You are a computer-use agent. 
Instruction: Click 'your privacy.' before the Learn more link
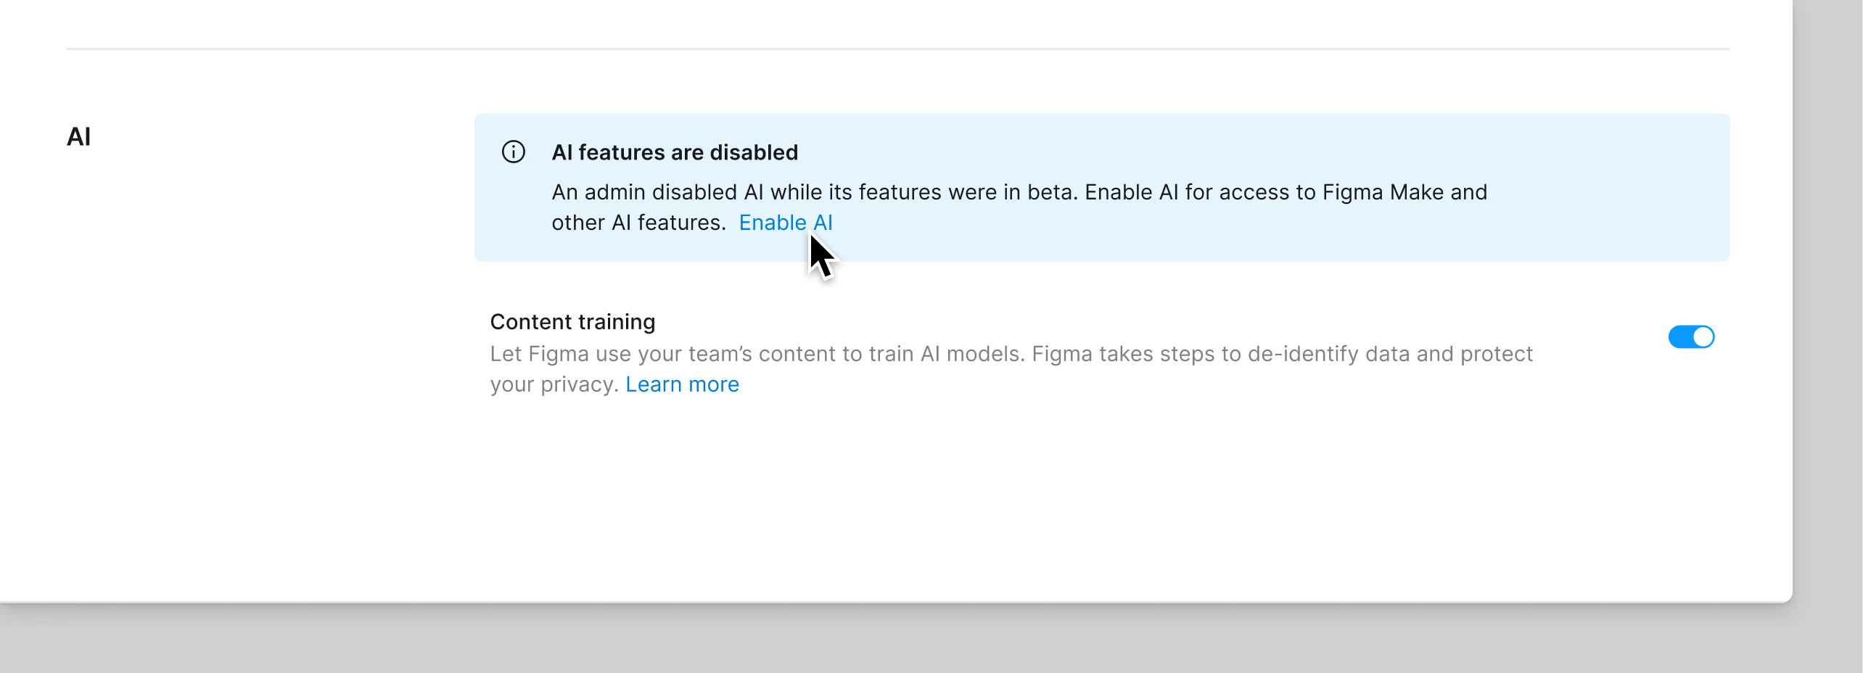(x=554, y=384)
